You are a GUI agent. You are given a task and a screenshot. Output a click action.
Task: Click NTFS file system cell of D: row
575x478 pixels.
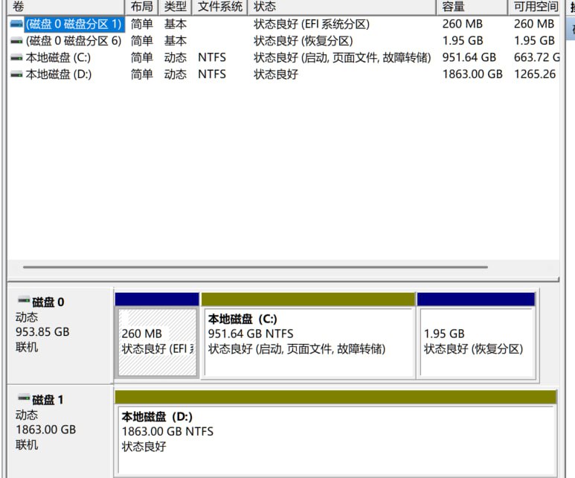(211, 74)
